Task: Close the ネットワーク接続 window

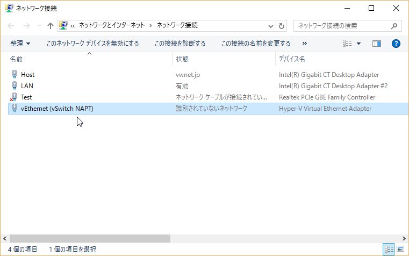Action: coord(396,9)
